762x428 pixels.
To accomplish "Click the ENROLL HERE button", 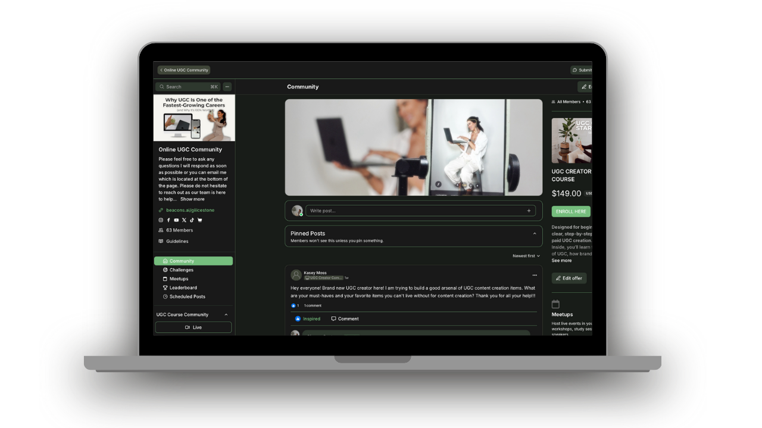I will coord(571,212).
